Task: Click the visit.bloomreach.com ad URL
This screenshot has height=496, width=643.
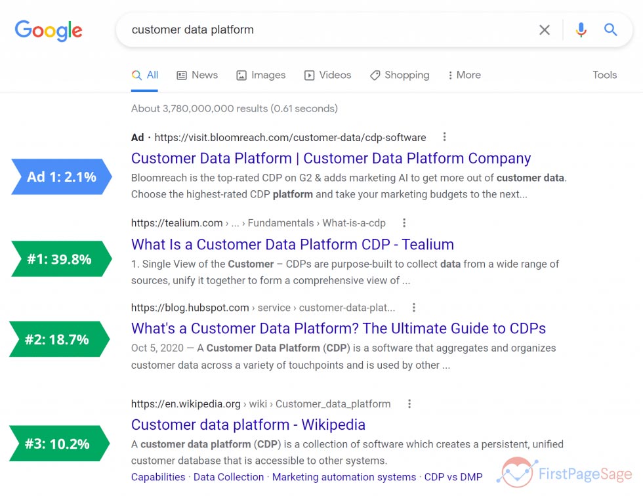Action: (x=290, y=137)
